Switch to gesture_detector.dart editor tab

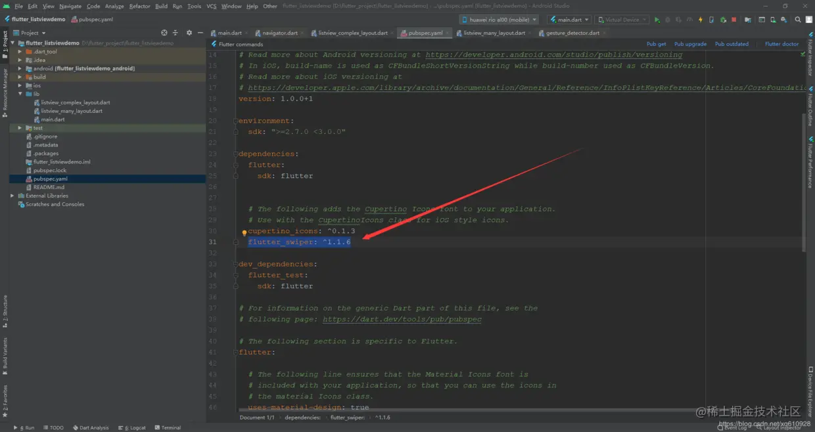point(573,33)
